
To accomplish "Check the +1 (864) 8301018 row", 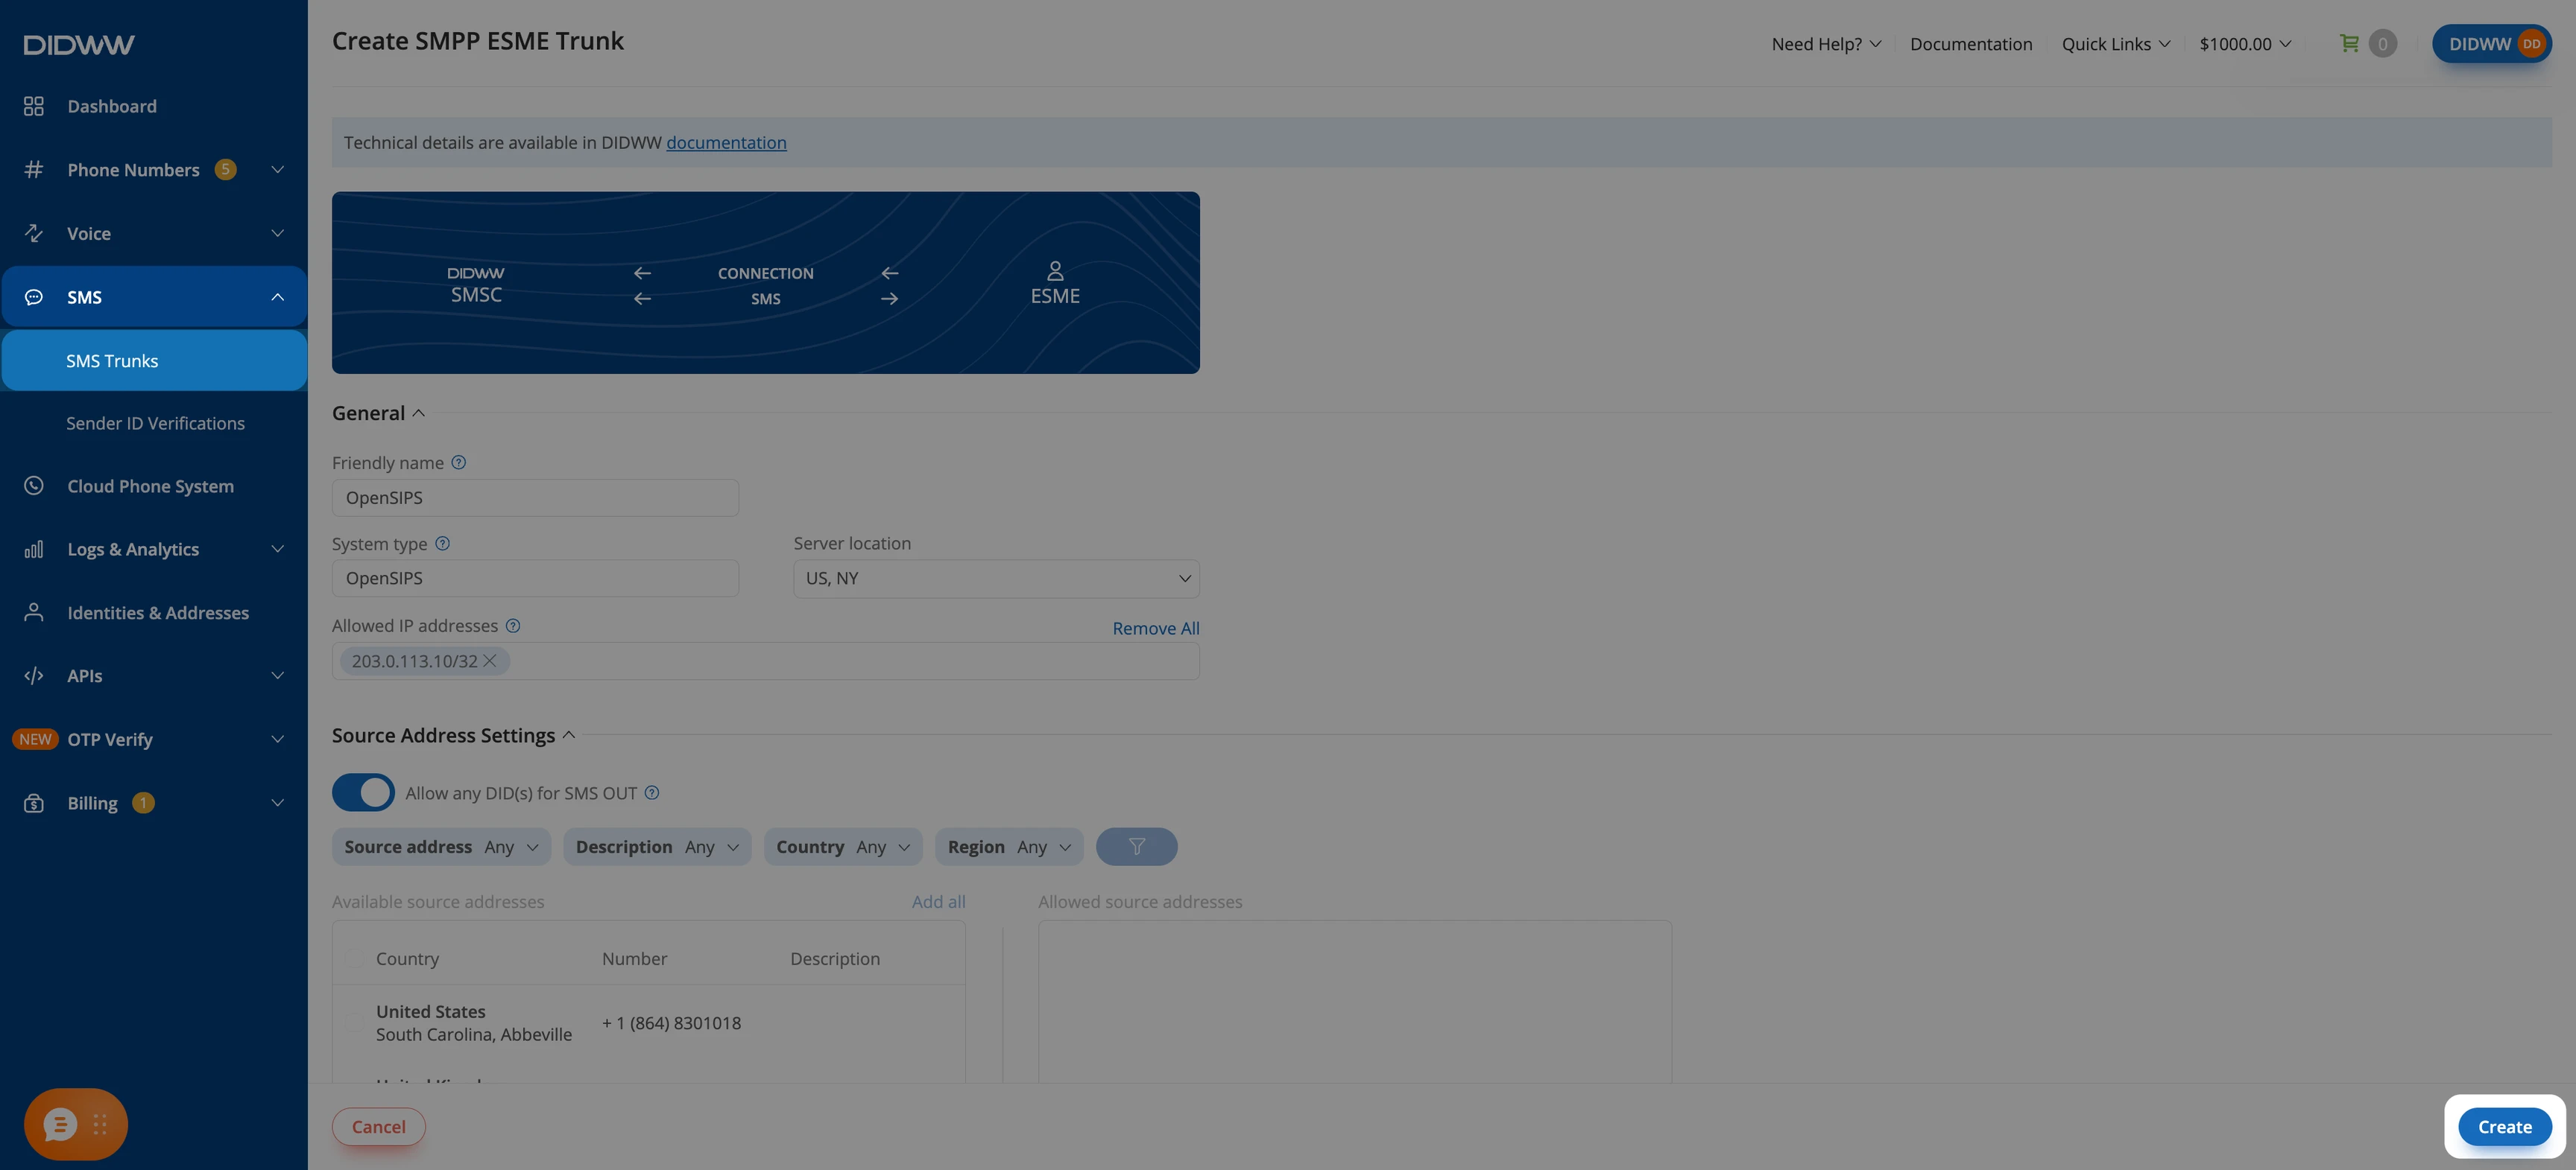I will (x=354, y=1023).
